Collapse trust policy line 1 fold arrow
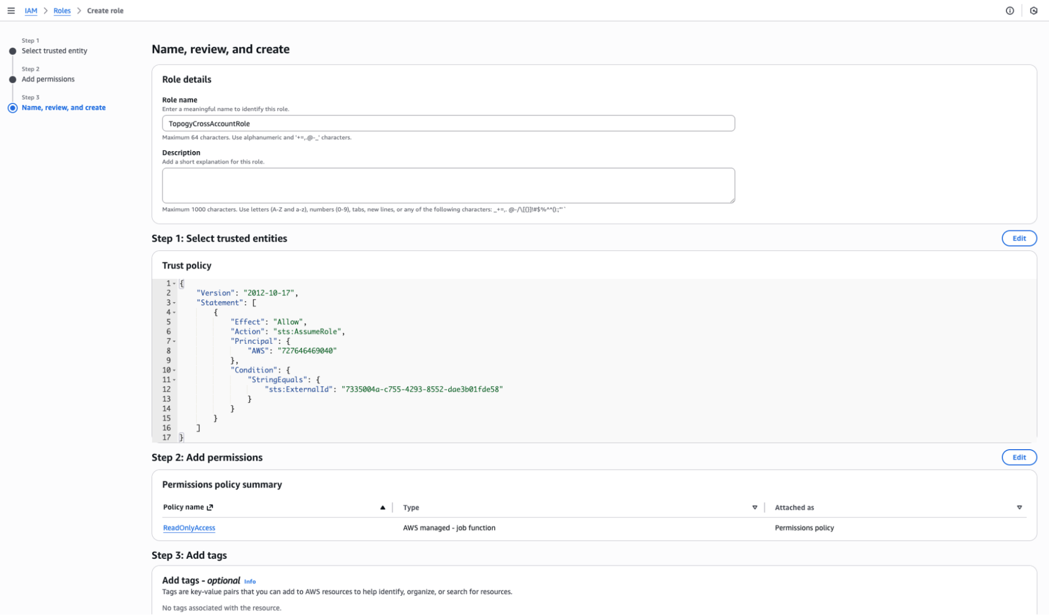1049x615 pixels. click(x=174, y=283)
